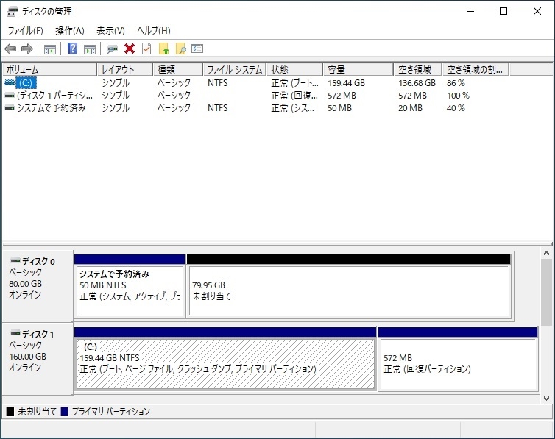Open the 表示(V) menu
Viewport: 555px width, 439px height.
tap(111, 31)
